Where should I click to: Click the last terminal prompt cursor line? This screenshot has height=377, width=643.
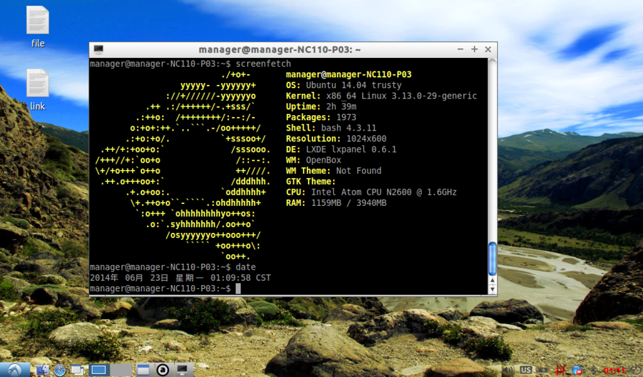coord(165,288)
